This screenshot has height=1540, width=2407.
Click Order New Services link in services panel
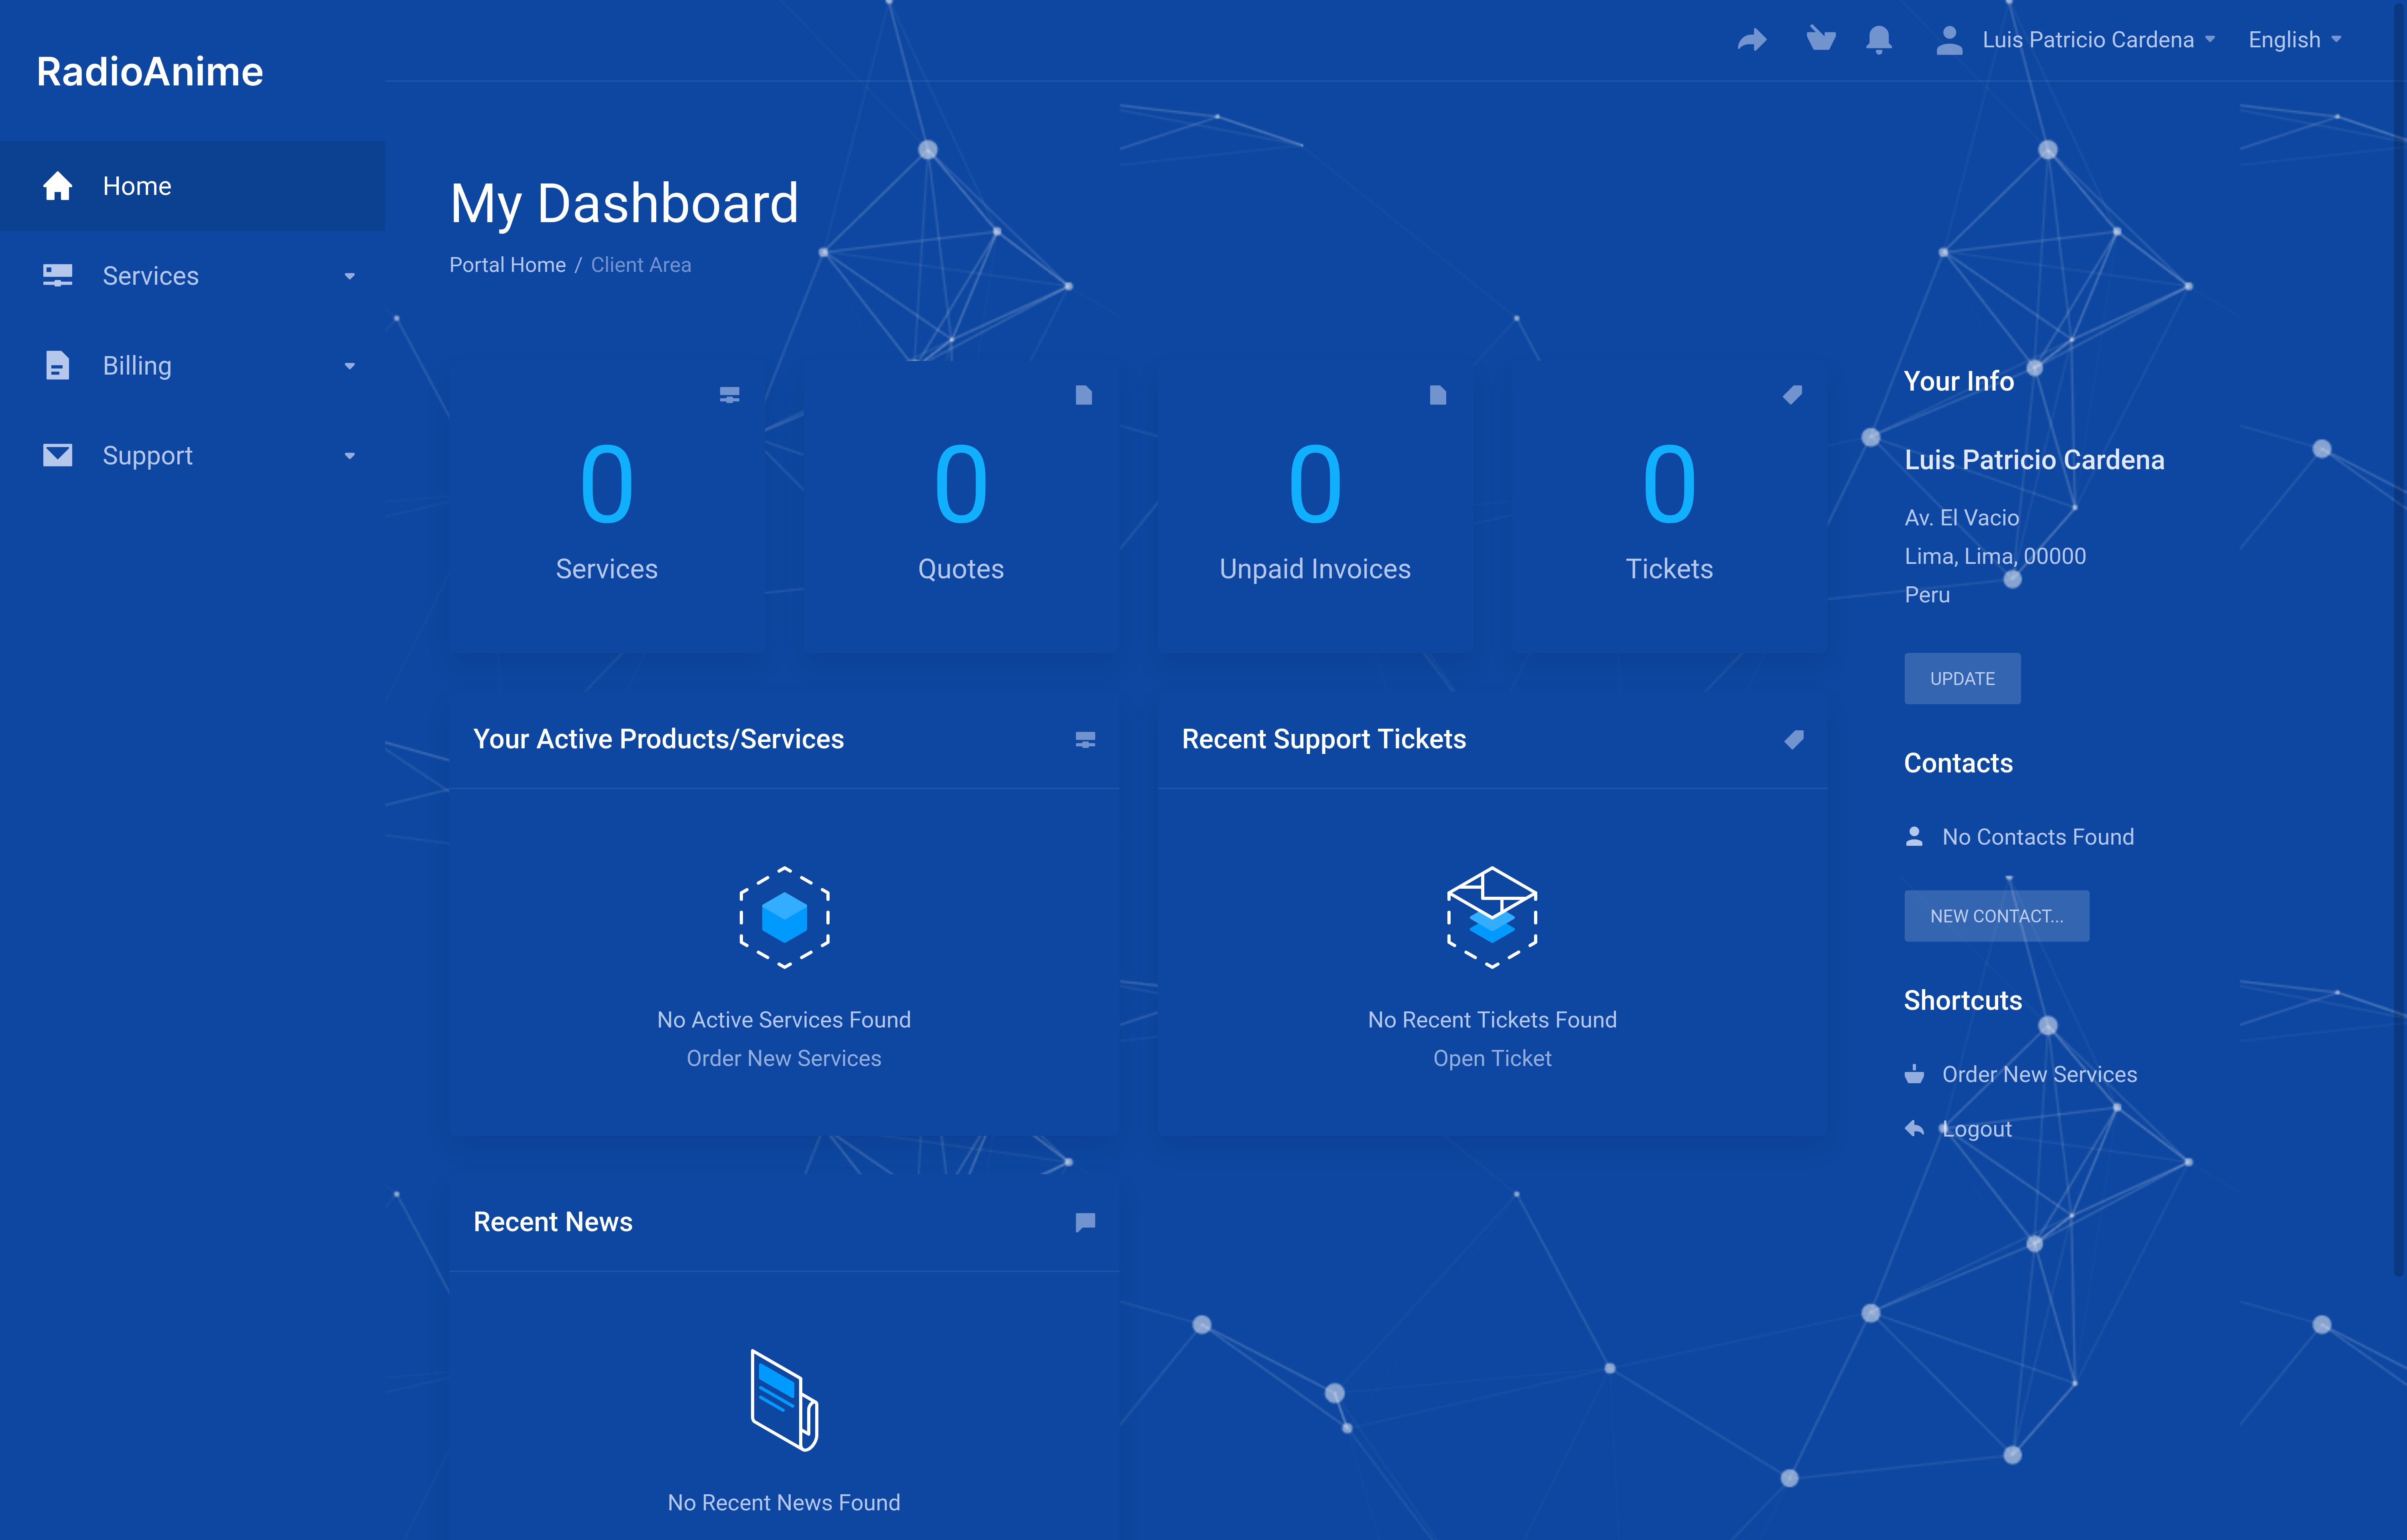[784, 1059]
